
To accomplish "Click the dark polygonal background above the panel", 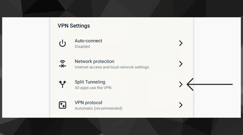I will [x=122, y=8].
